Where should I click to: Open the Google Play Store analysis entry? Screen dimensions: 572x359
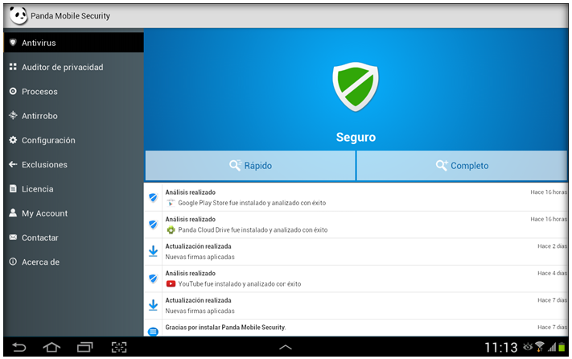[x=356, y=197]
